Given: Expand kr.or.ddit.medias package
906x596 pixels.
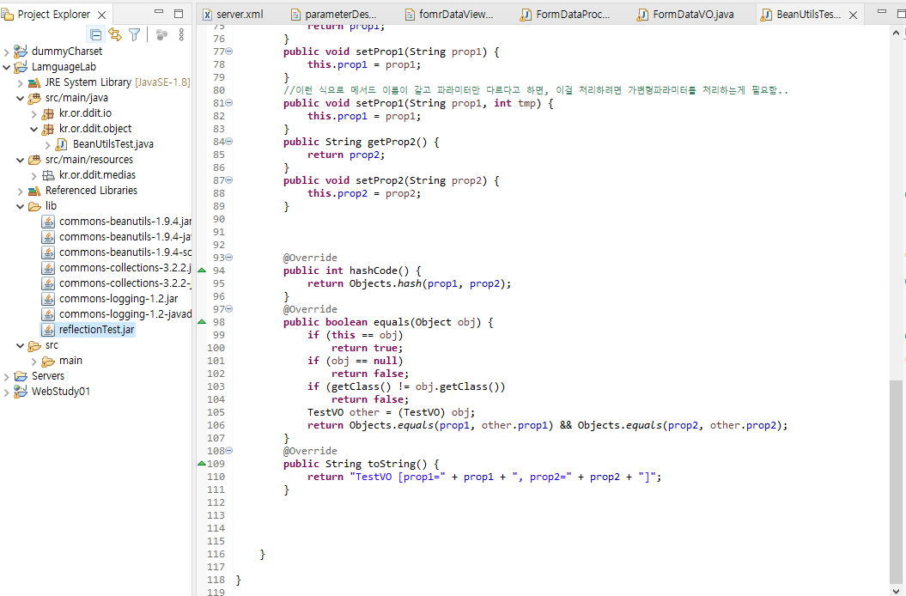Looking at the screenshot, I should pos(34,176).
